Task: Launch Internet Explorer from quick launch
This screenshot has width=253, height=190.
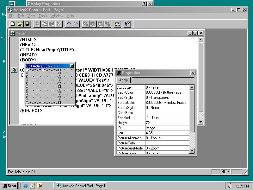Action: pyautogui.click(x=25, y=186)
